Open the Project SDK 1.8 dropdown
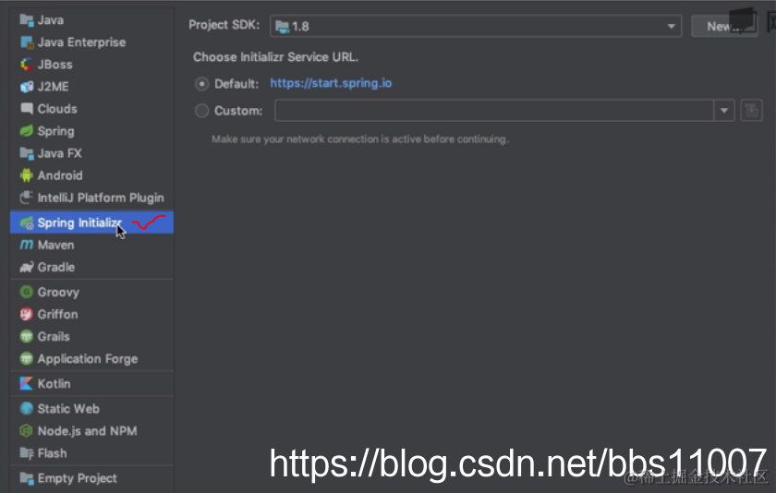Viewport: 776px width, 493px height. (x=476, y=26)
